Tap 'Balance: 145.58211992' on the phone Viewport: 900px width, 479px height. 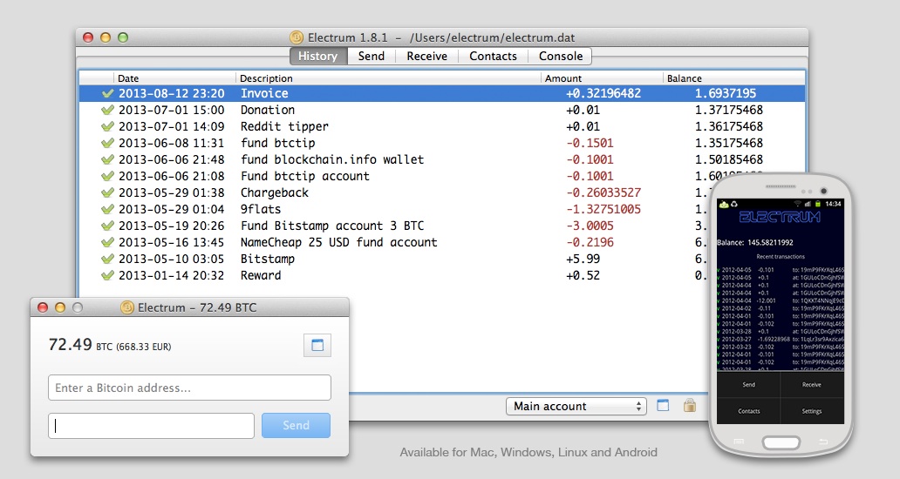[755, 242]
